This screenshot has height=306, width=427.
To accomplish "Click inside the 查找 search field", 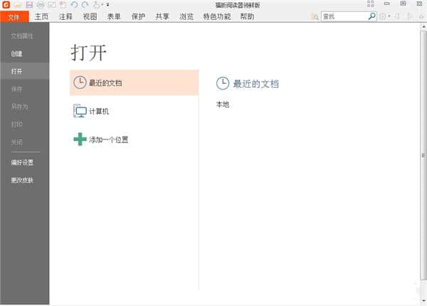I will pyautogui.click(x=343, y=16).
